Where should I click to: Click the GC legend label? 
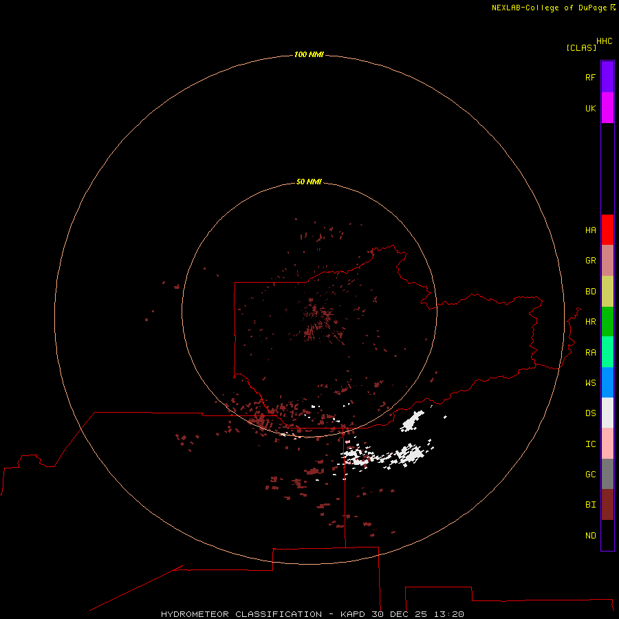click(590, 475)
